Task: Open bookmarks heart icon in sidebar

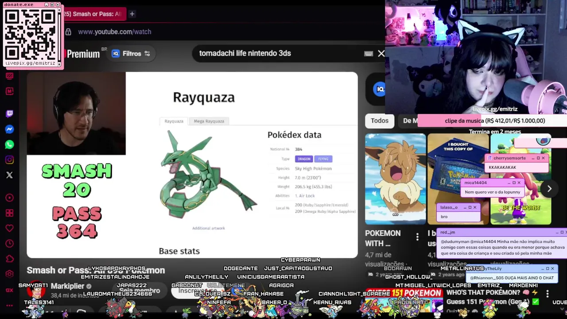Action: pos(9,228)
